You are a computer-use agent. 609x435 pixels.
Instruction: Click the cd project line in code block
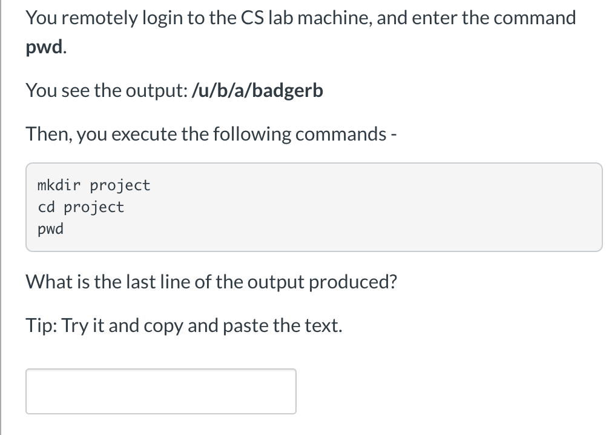coord(81,207)
